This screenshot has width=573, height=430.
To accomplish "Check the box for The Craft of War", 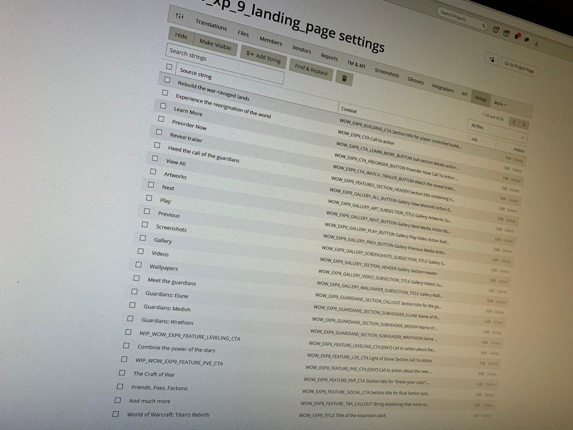I will coord(122,372).
